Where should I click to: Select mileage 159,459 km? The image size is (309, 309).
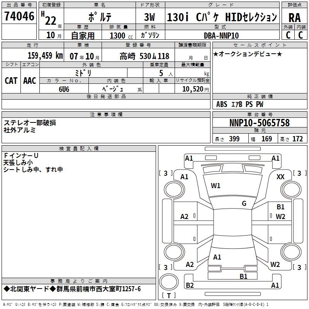(45, 56)
